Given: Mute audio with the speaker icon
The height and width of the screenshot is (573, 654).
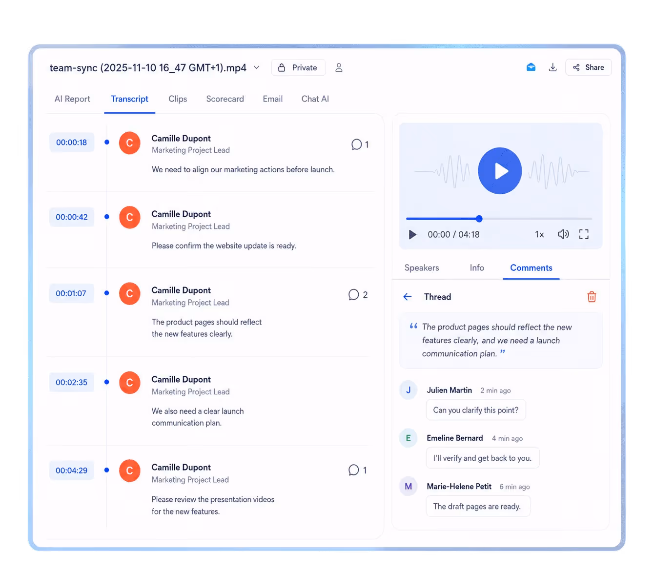Looking at the screenshot, I should (563, 234).
